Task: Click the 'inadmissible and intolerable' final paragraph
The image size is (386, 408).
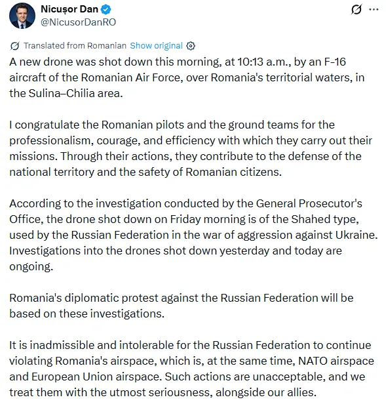Action: (191, 369)
